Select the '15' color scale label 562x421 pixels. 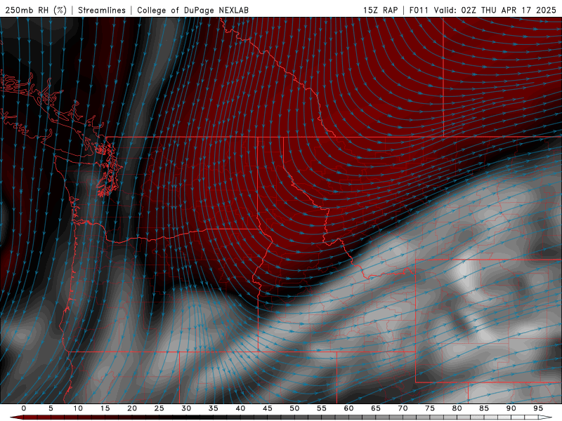point(105,408)
